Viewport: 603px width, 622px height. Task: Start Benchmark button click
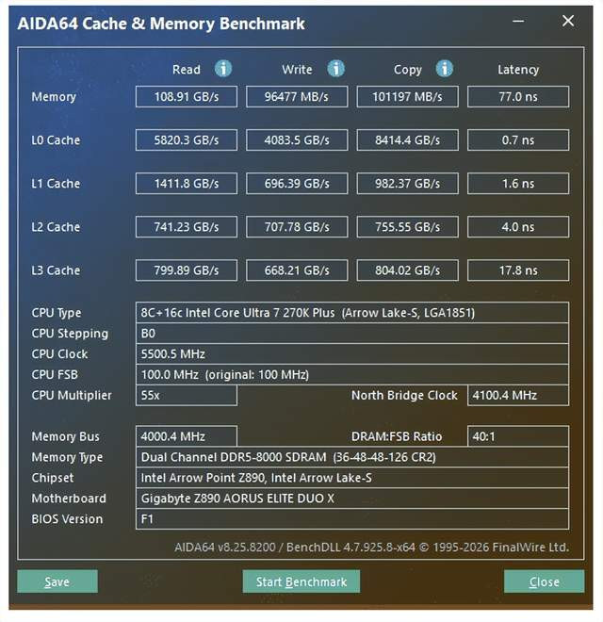301,581
